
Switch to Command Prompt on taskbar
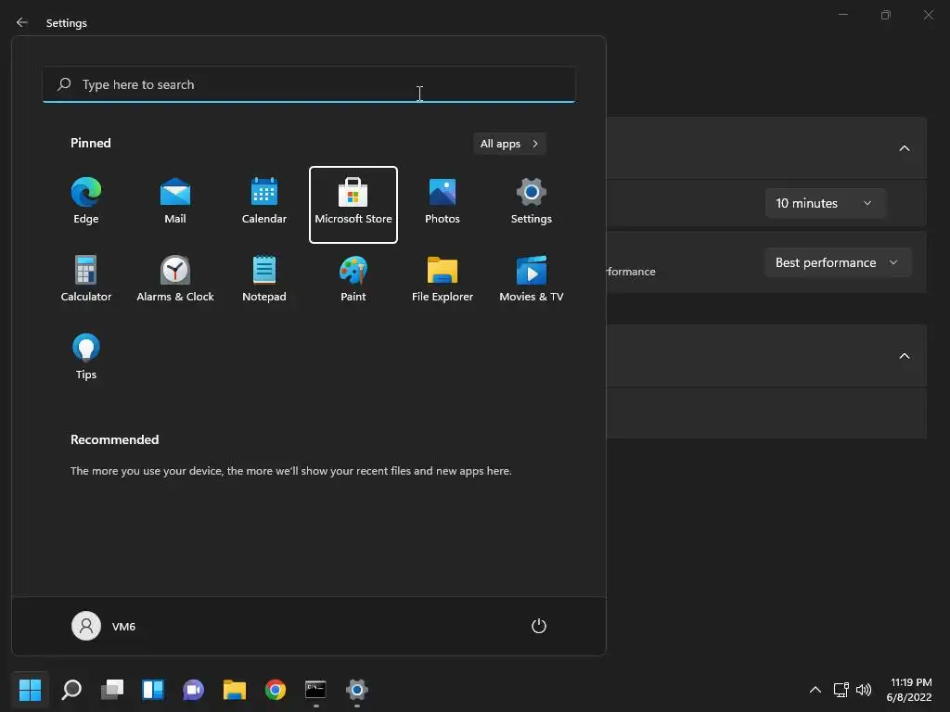(315, 690)
